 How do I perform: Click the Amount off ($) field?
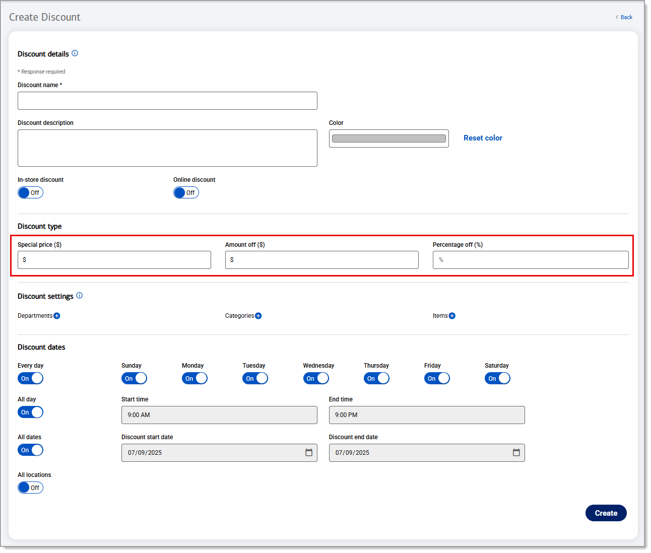322,260
